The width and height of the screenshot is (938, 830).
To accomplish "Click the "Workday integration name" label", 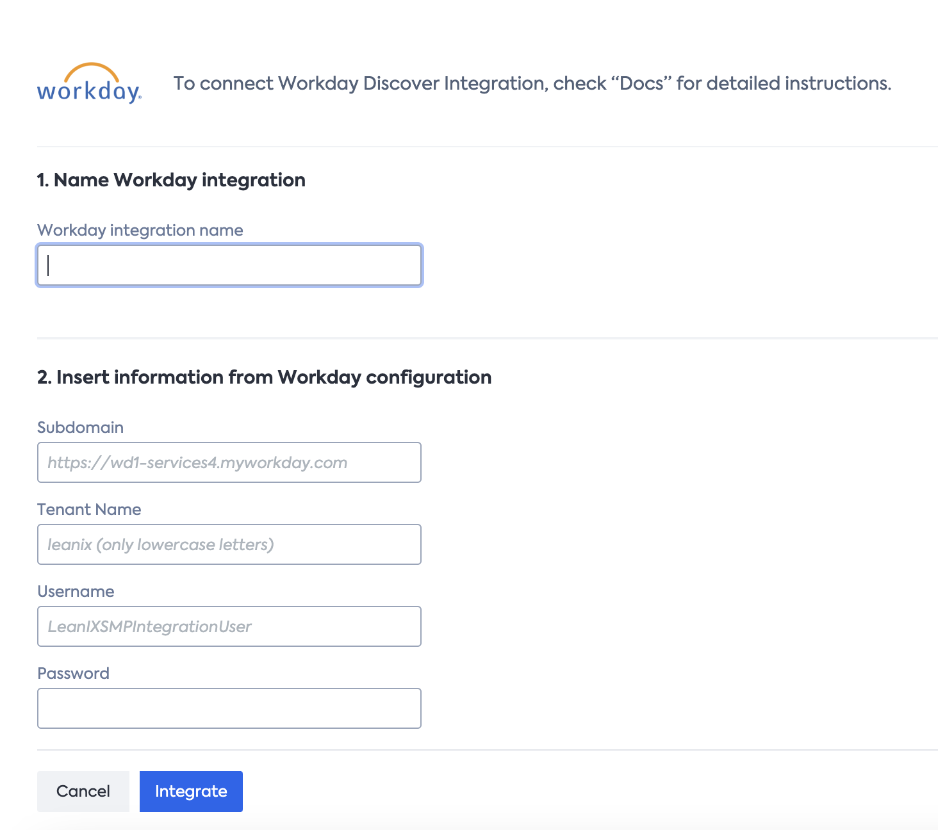I will (140, 231).
